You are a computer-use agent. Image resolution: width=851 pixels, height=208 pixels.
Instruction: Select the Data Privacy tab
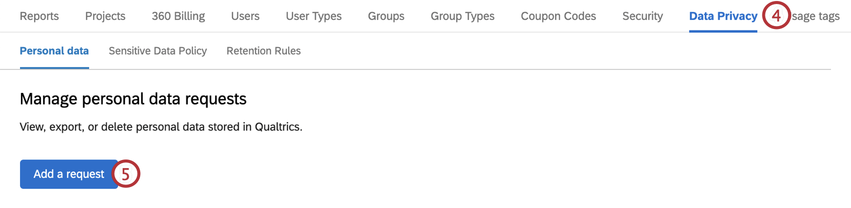pos(723,16)
